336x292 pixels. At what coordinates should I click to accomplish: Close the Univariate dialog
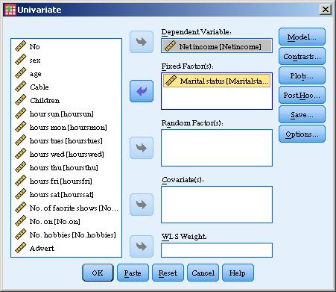tap(326, 10)
